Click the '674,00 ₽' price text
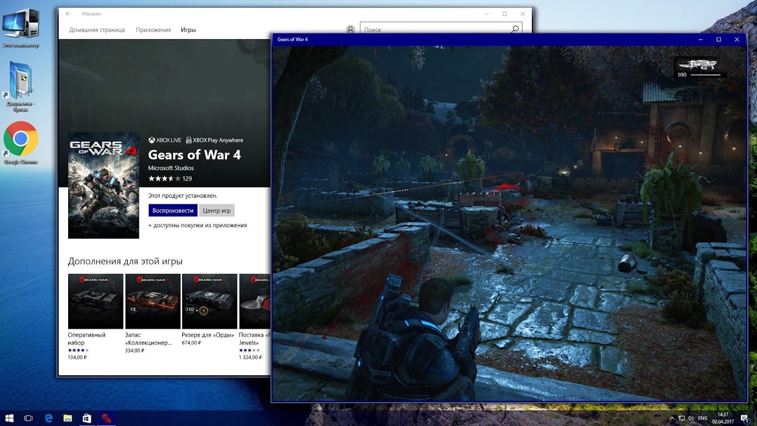 (192, 343)
